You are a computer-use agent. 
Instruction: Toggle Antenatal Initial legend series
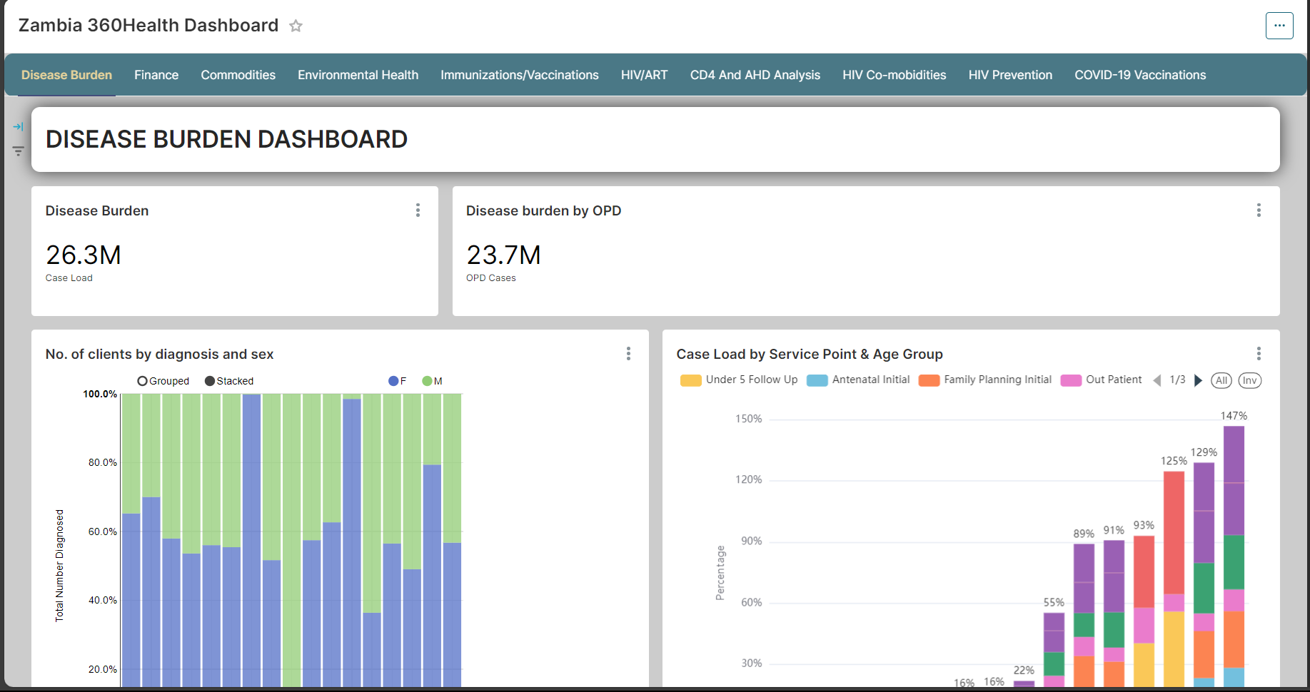pos(858,380)
